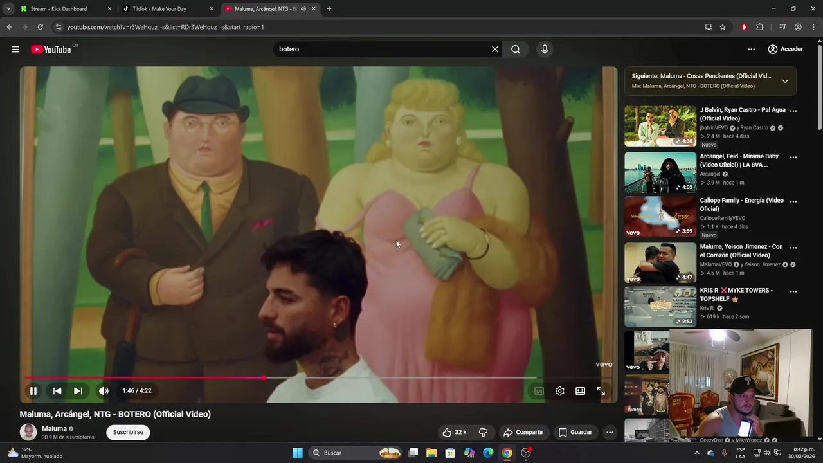823x463 pixels.
Task: View site information icon in address bar
Action: (x=59, y=27)
